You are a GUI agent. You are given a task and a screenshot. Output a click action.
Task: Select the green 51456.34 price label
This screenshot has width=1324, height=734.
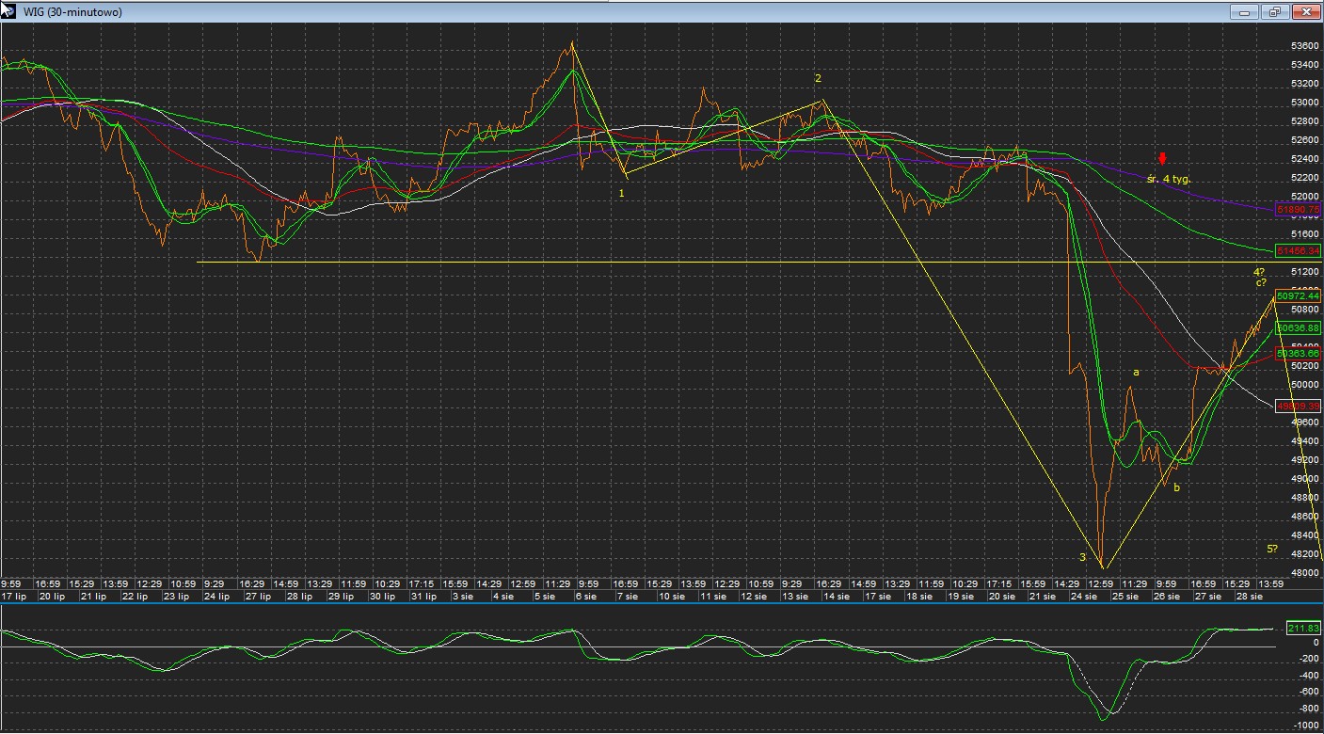1298,251
